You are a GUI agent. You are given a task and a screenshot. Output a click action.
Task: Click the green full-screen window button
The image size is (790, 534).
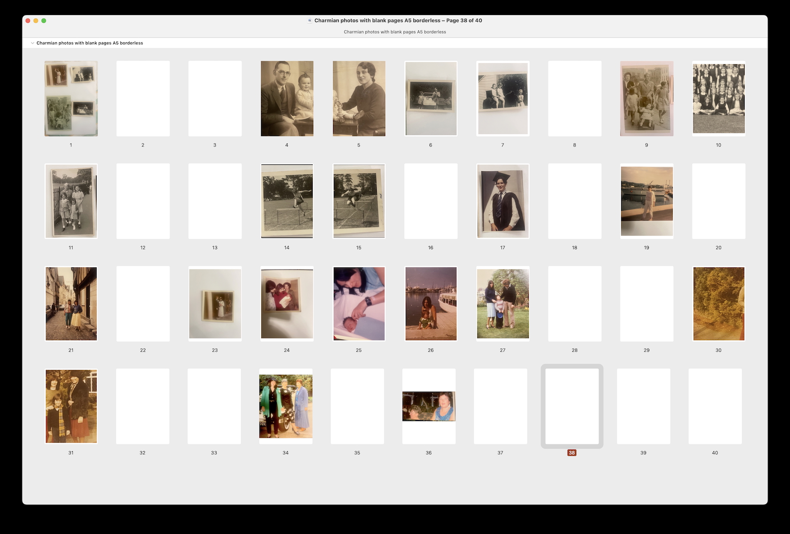coord(44,21)
